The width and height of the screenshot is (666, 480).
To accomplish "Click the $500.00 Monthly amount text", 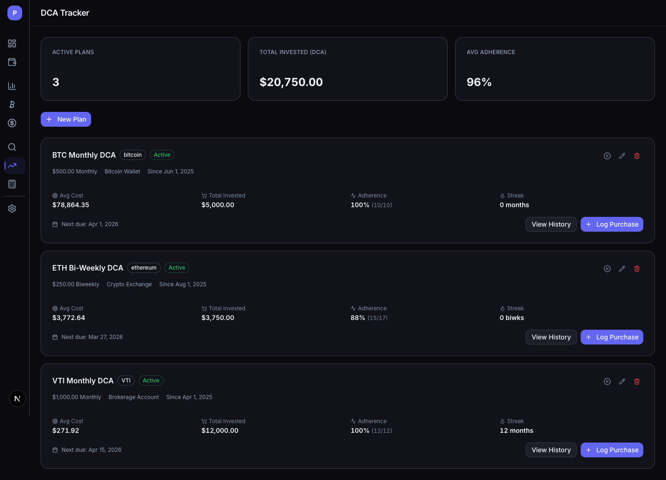I will (x=74, y=172).
